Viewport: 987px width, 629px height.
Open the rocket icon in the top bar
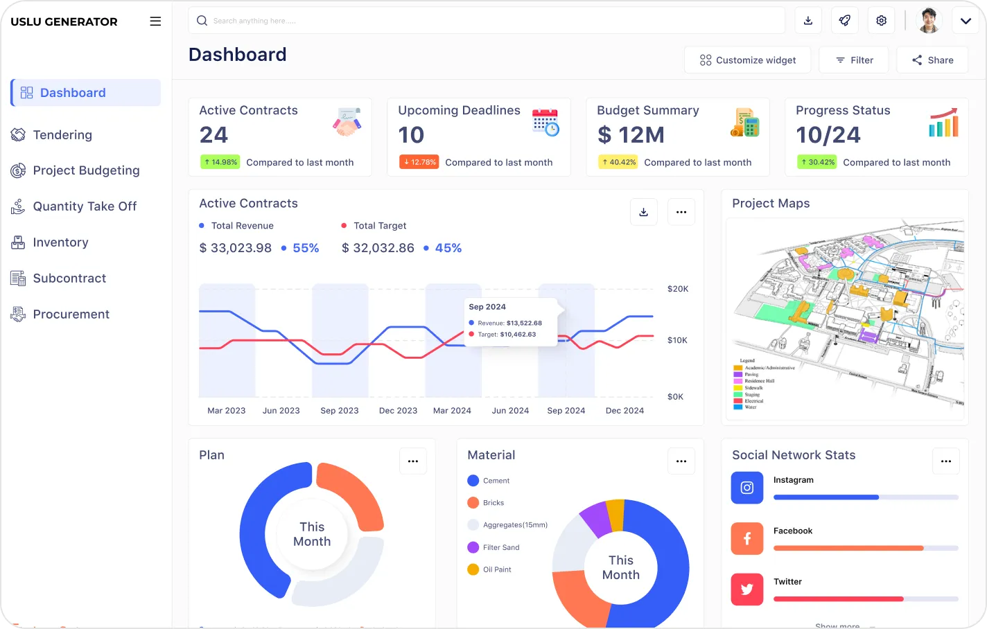pos(845,21)
